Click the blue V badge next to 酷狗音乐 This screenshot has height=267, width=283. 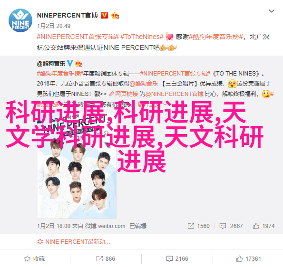click(70, 63)
